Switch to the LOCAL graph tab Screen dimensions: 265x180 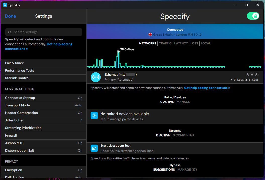click(206, 43)
